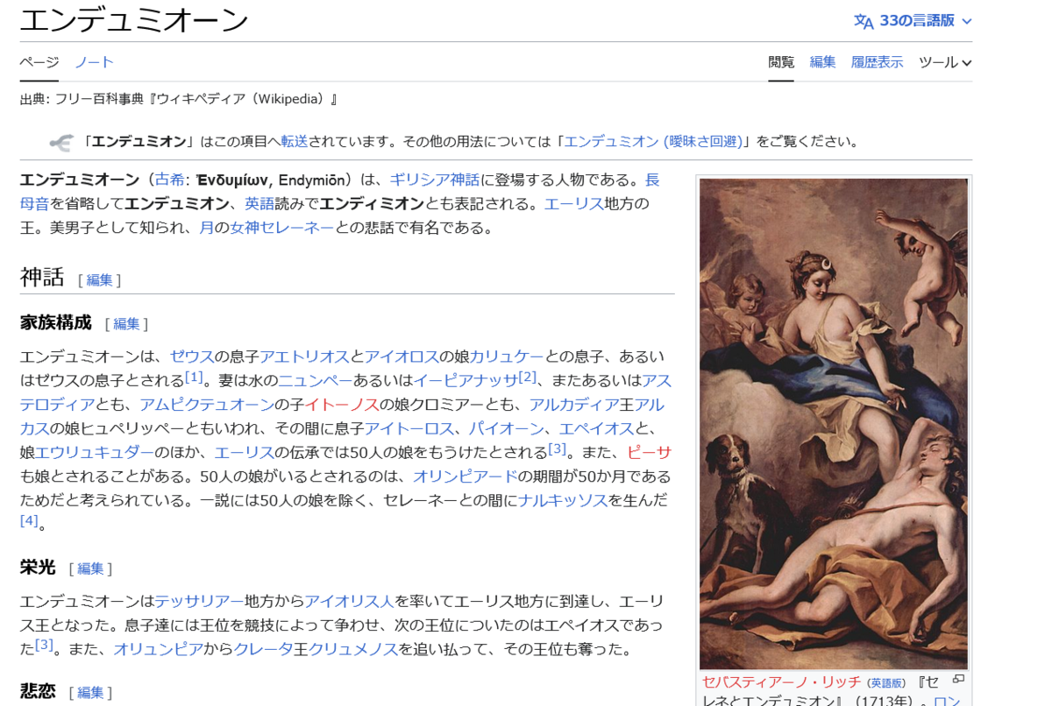The image size is (1052, 706).
Task: Open the 履歴表示 history tab
Action: coord(877,62)
